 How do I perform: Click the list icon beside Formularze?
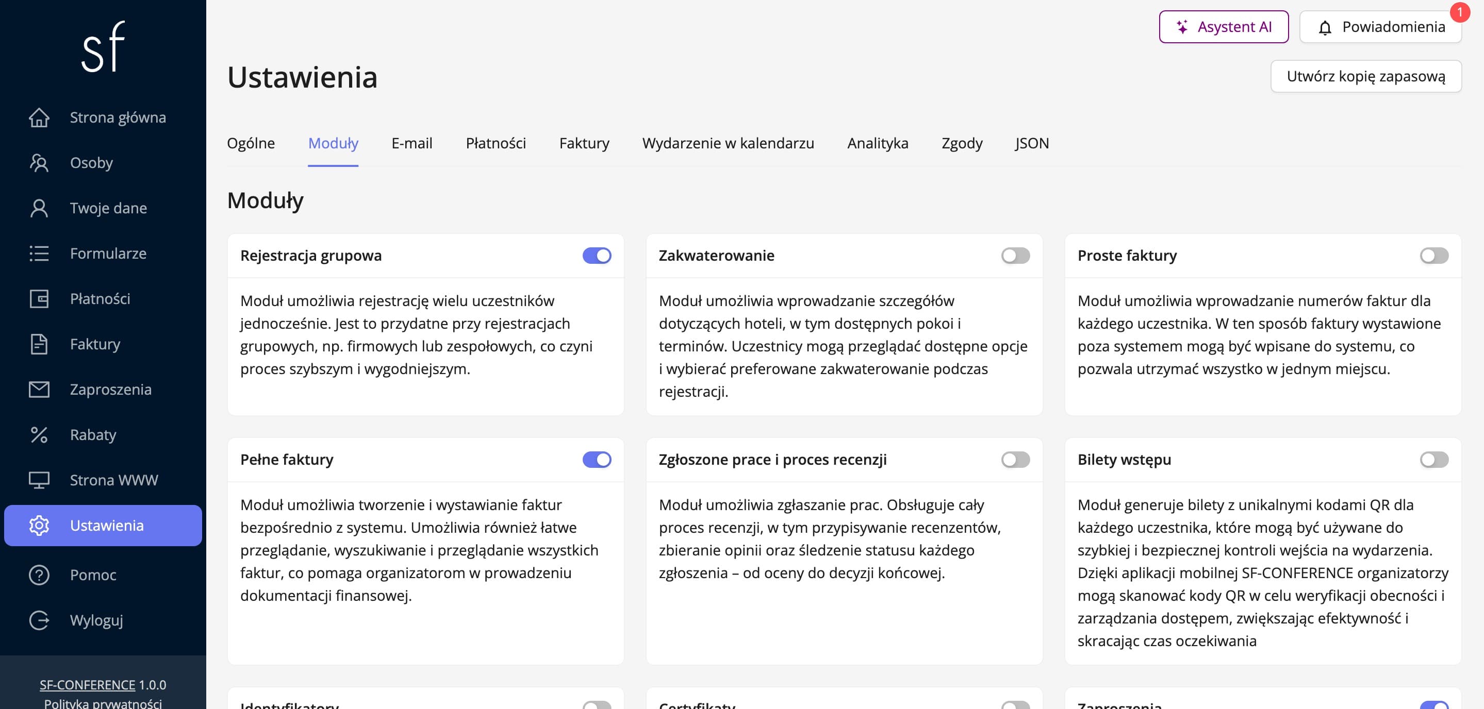[x=39, y=254]
